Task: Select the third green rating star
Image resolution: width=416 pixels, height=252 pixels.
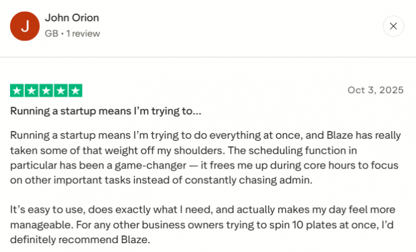Action: [x=46, y=91]
